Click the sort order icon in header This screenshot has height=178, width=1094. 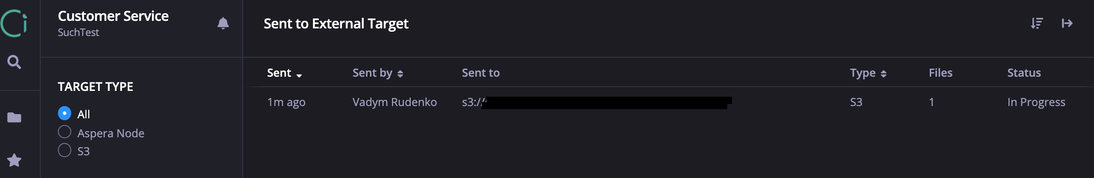1037,23
